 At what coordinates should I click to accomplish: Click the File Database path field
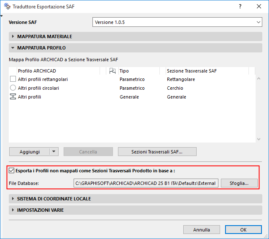(x=146, y=183)
